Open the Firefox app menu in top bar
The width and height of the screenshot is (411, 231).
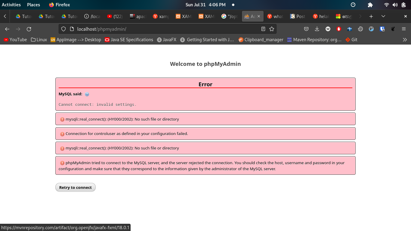pos(59,5)
